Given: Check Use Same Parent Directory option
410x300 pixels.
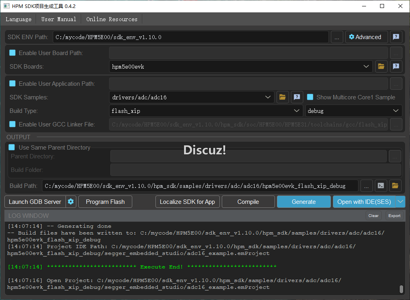Looking at the screenshot, I should (x=12, y=147).
